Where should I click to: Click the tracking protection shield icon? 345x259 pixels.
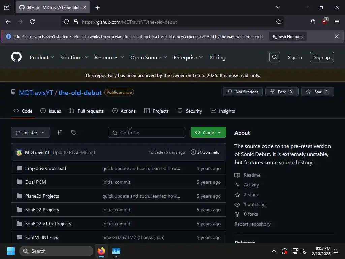pyautogui.click(x=66, y=22)
